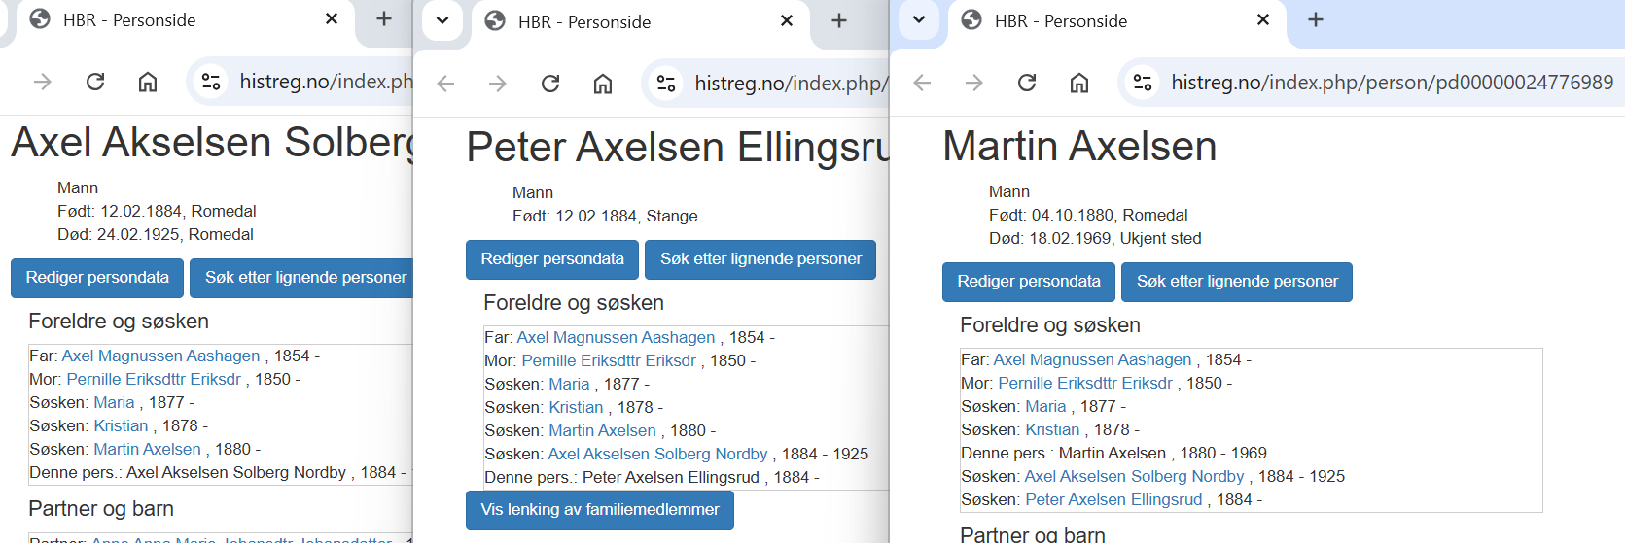Go back in the Martin Axelsen browser window

[x=922, y=83]
